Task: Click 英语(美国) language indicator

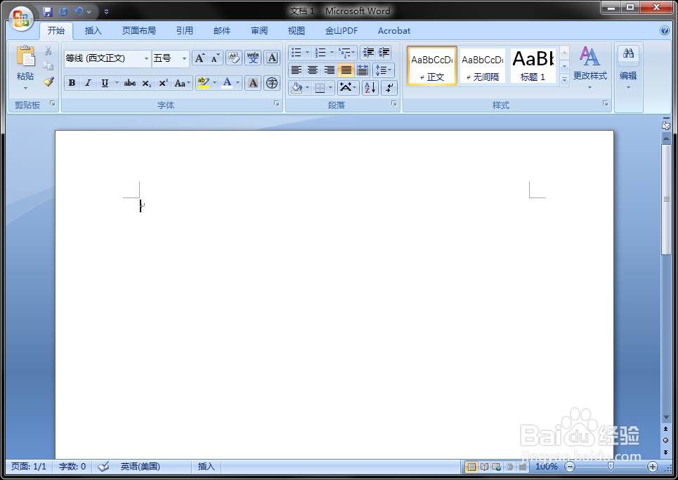Action: pos(140,467)
